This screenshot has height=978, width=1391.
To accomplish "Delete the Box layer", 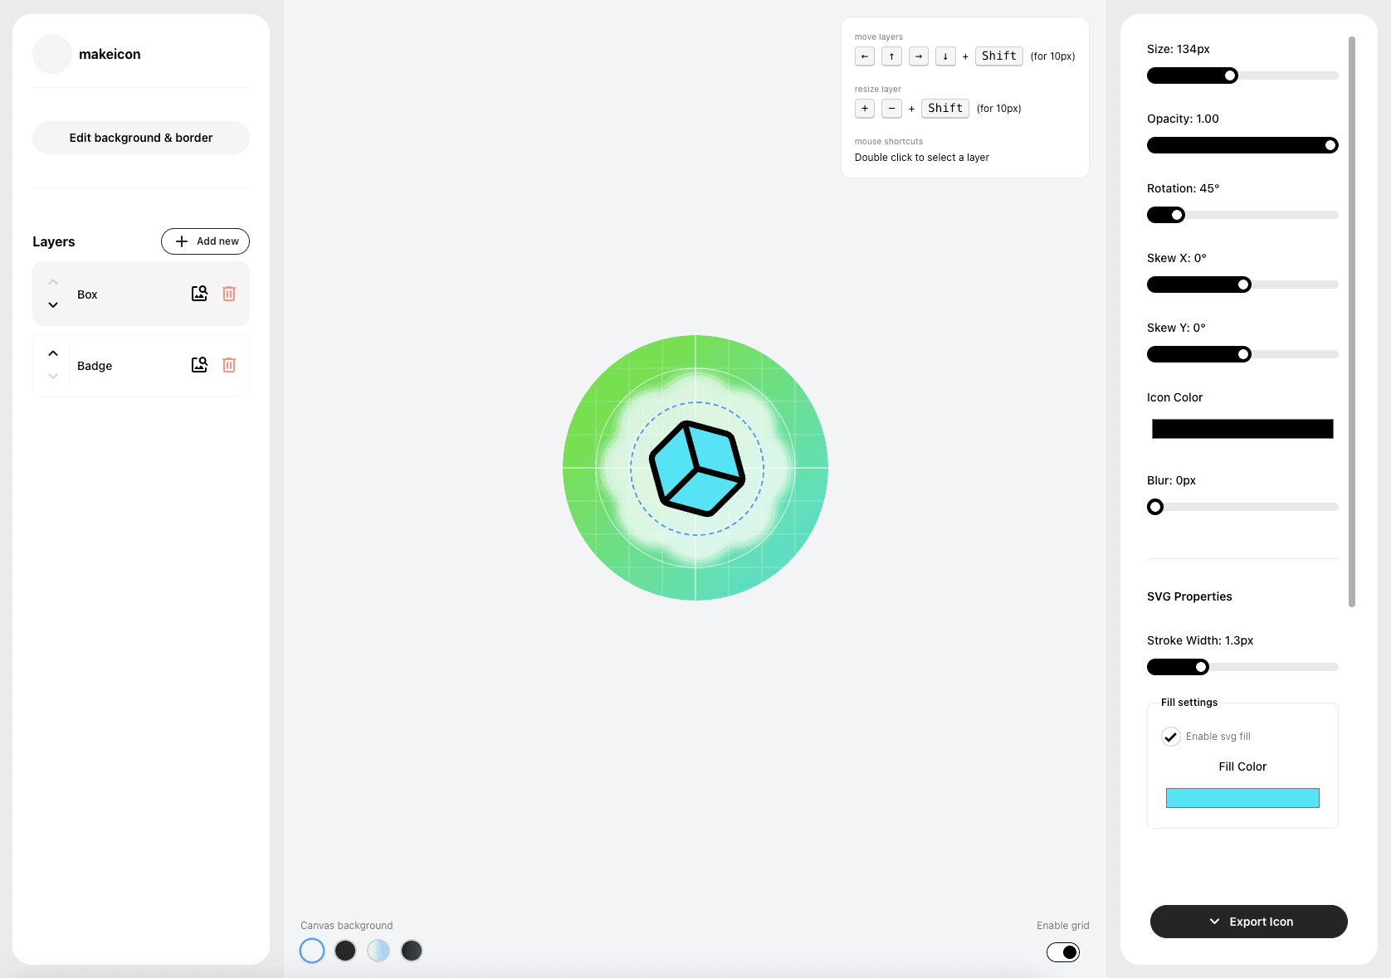I will 229,294.
